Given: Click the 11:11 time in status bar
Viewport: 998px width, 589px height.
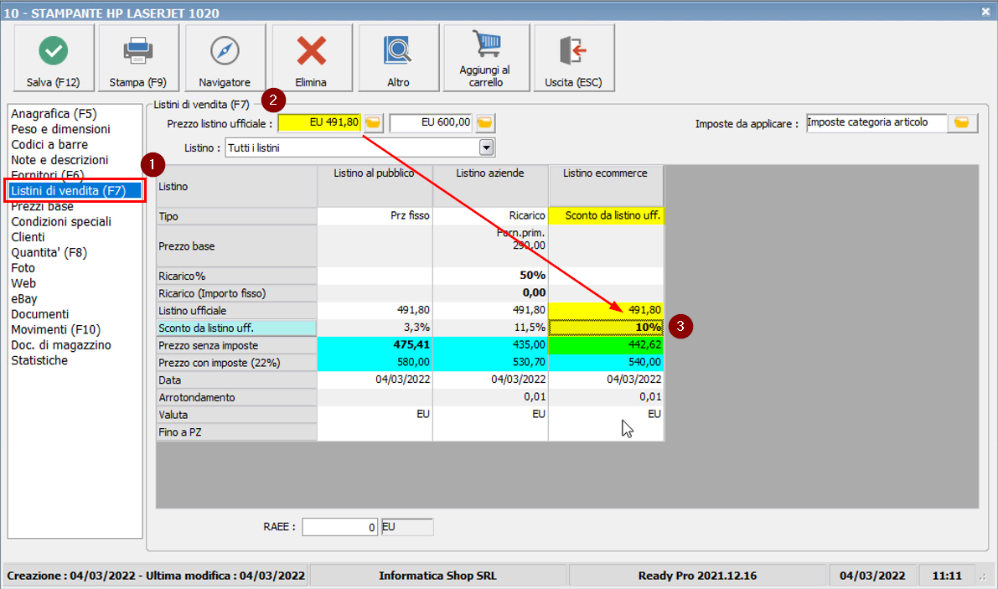Looking at the screenshot, I should coord(947,576).
